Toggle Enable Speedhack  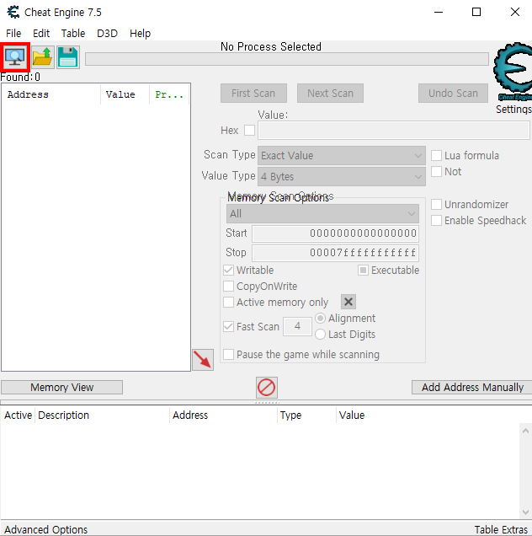point(436,221)
